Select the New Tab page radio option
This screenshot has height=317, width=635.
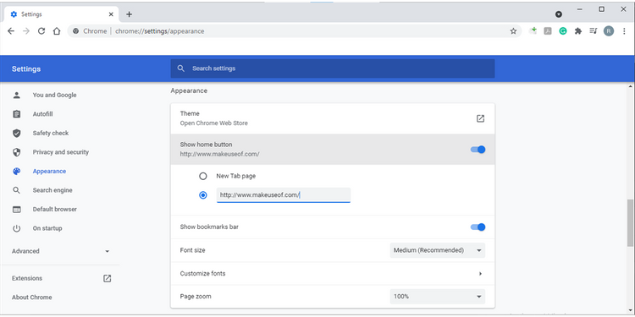[x=203, y=177]
